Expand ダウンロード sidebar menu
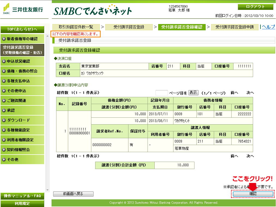 point(22,120)
